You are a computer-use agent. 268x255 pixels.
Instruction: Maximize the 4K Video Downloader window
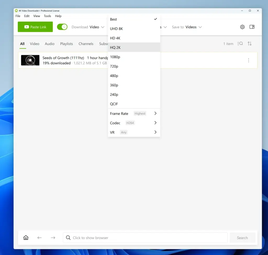coord(250,10)
